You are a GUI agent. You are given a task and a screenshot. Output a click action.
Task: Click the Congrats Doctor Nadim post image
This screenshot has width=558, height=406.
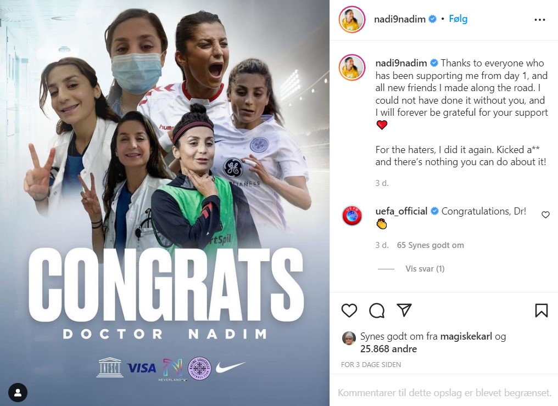(x=165, y=203)
